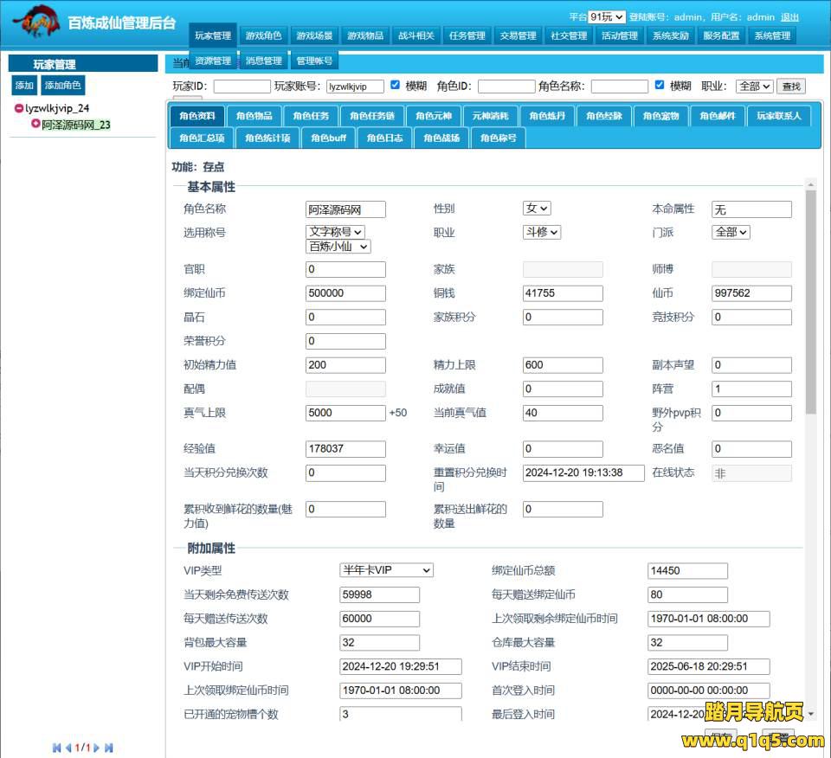This screenshot has width=831, height=758.
Task: Open the VIP类型 dropdown
Action: 386,570
